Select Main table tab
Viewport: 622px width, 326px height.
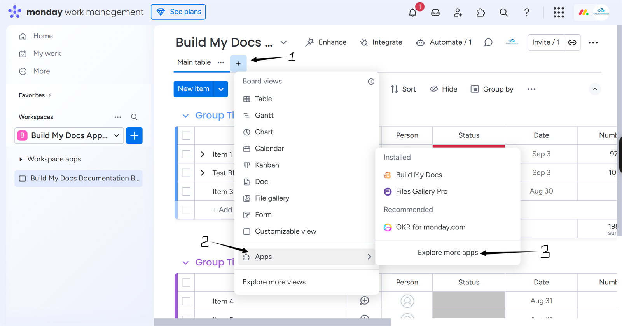click(194, 62)
